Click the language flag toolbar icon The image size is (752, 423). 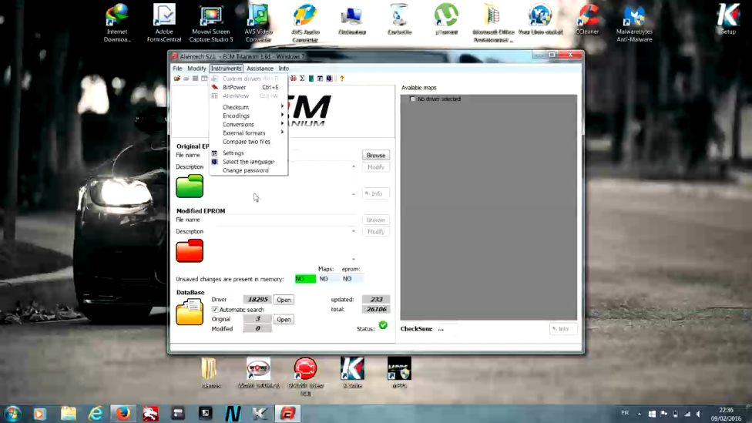tap(329, 78)
